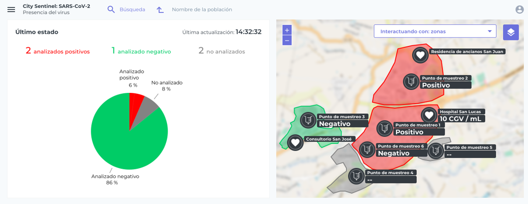Select Punto de muestreo 2 sampling marker
This screenshot has width=528, height=204.
pos(411,81)
